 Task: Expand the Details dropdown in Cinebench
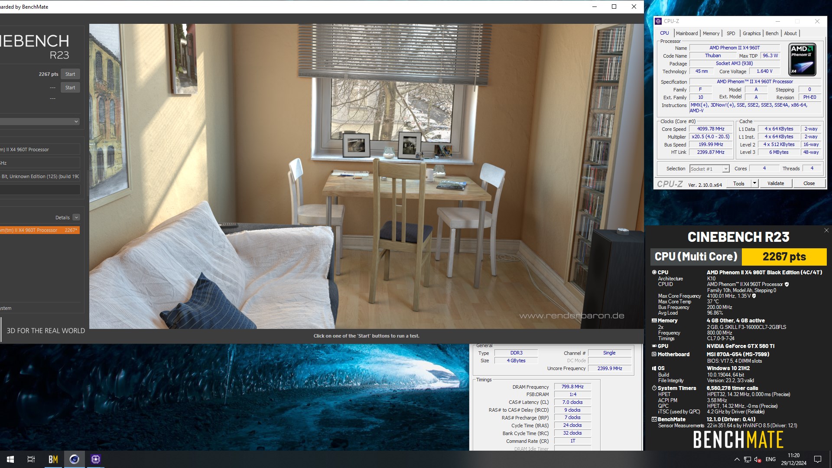76,218
